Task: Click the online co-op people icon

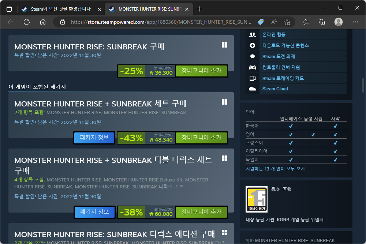Action: pyautogui.click(x=252, y=34)
